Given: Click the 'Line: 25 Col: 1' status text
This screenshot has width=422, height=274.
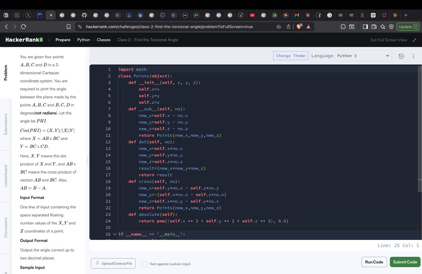Looking at the screenshot, I should (398, 246).
